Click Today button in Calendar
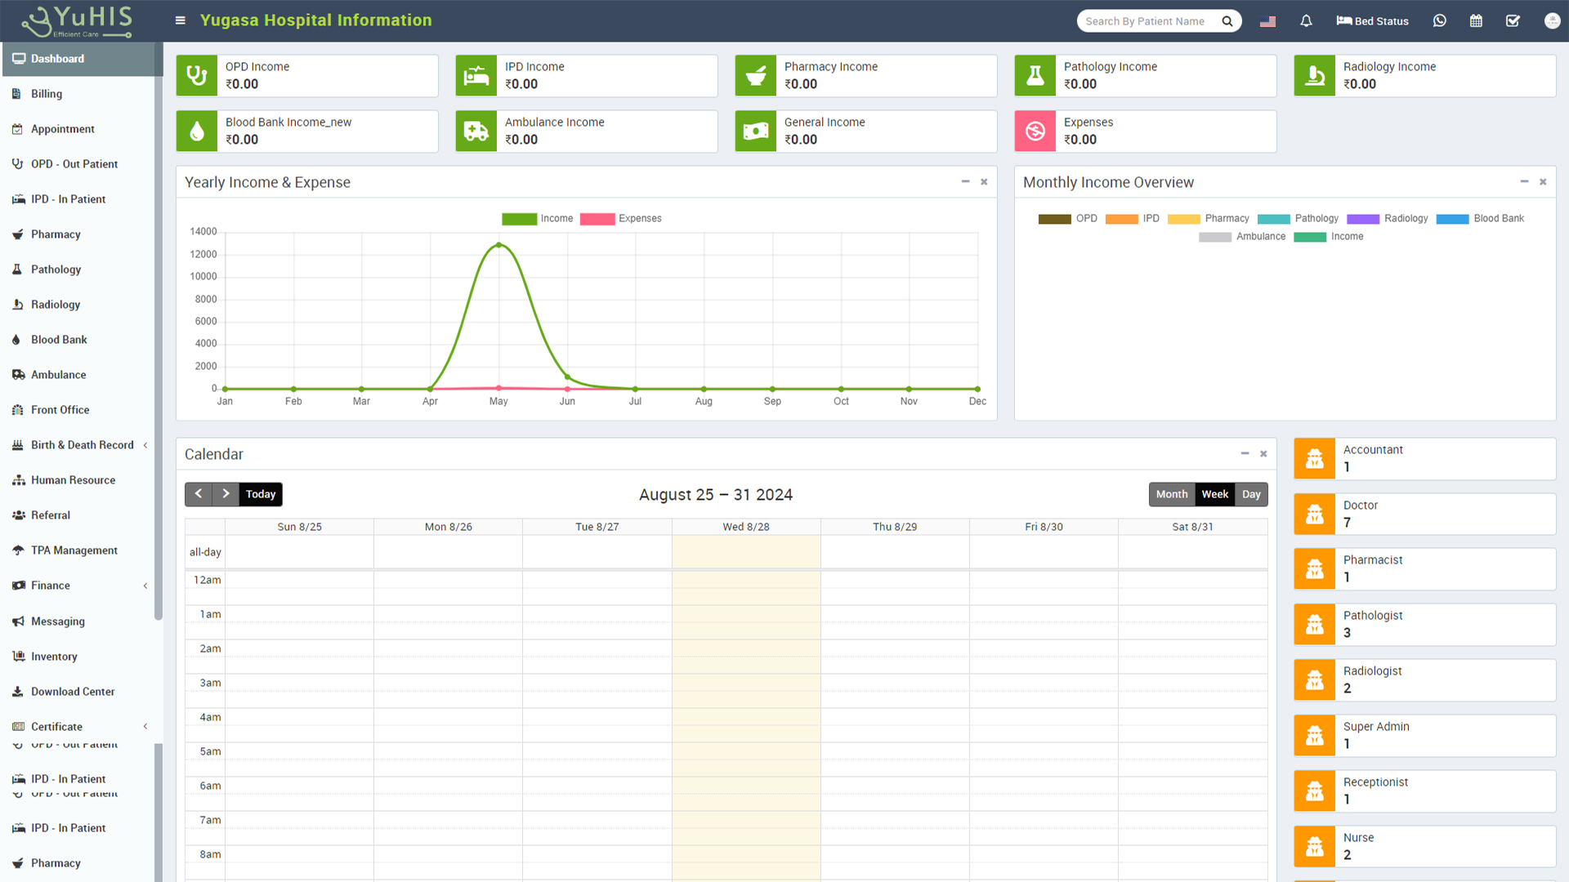Image resolution: width=1569 pixels, height=882 pixels. pyautogui.click(x=260, y=493)
